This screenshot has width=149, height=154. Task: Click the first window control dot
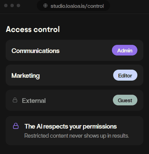pos(6,6)
